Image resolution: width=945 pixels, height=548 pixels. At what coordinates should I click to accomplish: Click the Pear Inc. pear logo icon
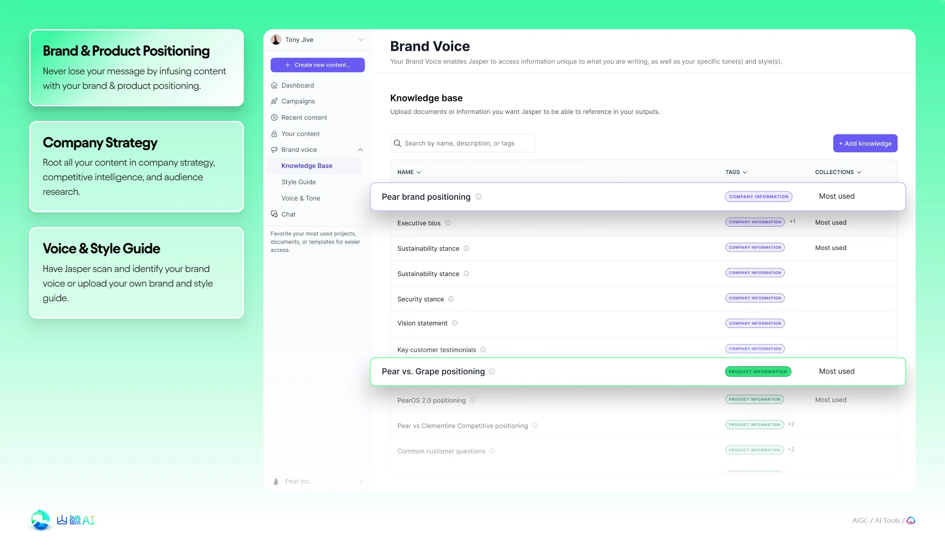(276, 481)
